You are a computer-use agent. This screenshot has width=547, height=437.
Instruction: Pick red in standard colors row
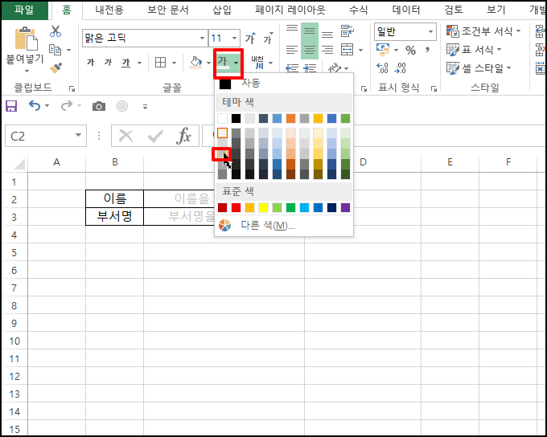pos(236,208)
